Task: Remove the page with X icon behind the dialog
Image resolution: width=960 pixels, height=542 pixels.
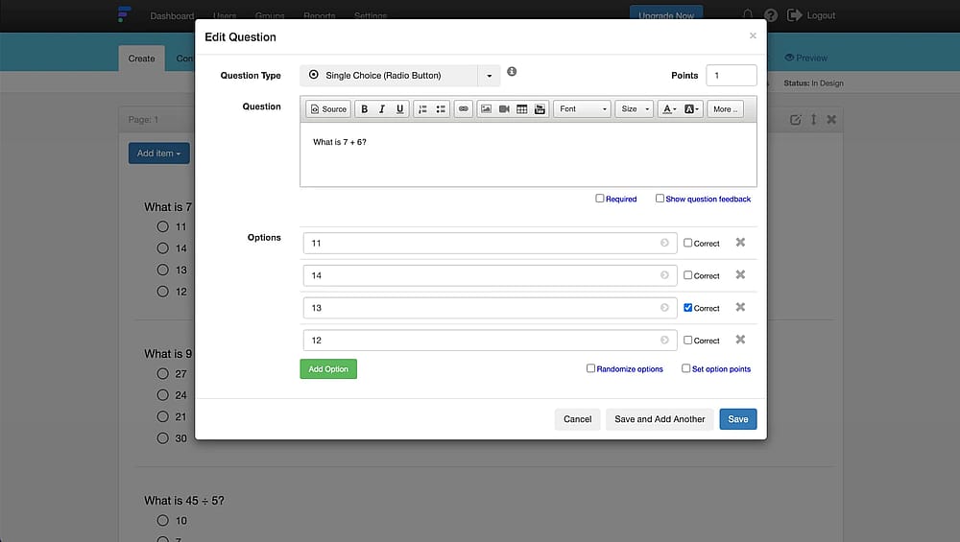Action: 831,120
